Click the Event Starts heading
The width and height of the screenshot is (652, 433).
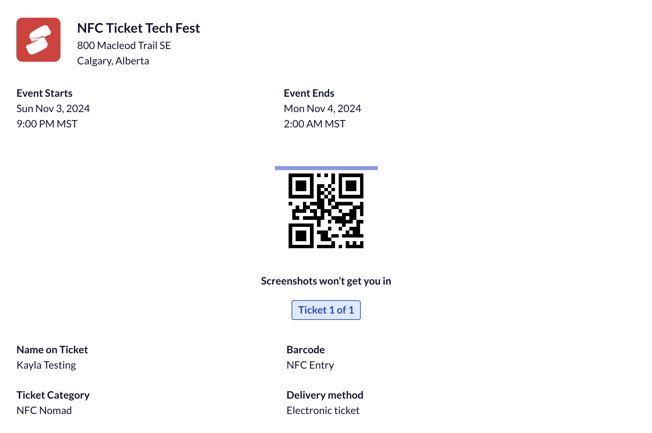pyautogui.click(x=44, y=93)
